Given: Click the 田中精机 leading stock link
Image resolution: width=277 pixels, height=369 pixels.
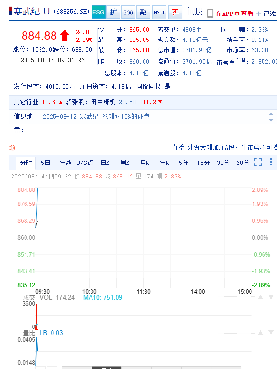Looking at the screenshot, I should tap(103, 102).
